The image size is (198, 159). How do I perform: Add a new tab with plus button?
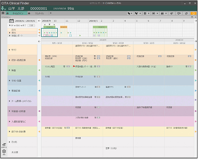[50, 13]
